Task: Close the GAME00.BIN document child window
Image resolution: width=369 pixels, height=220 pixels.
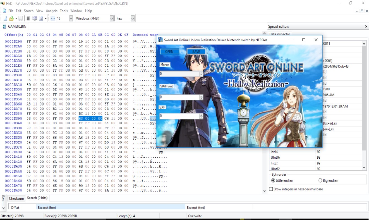Action: click(366, 11)
